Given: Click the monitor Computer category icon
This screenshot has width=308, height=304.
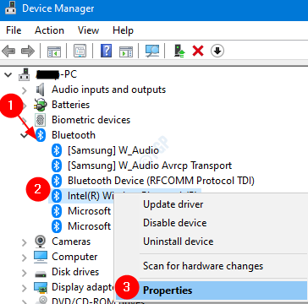Looking at the screenshot, I should point(41,257).
